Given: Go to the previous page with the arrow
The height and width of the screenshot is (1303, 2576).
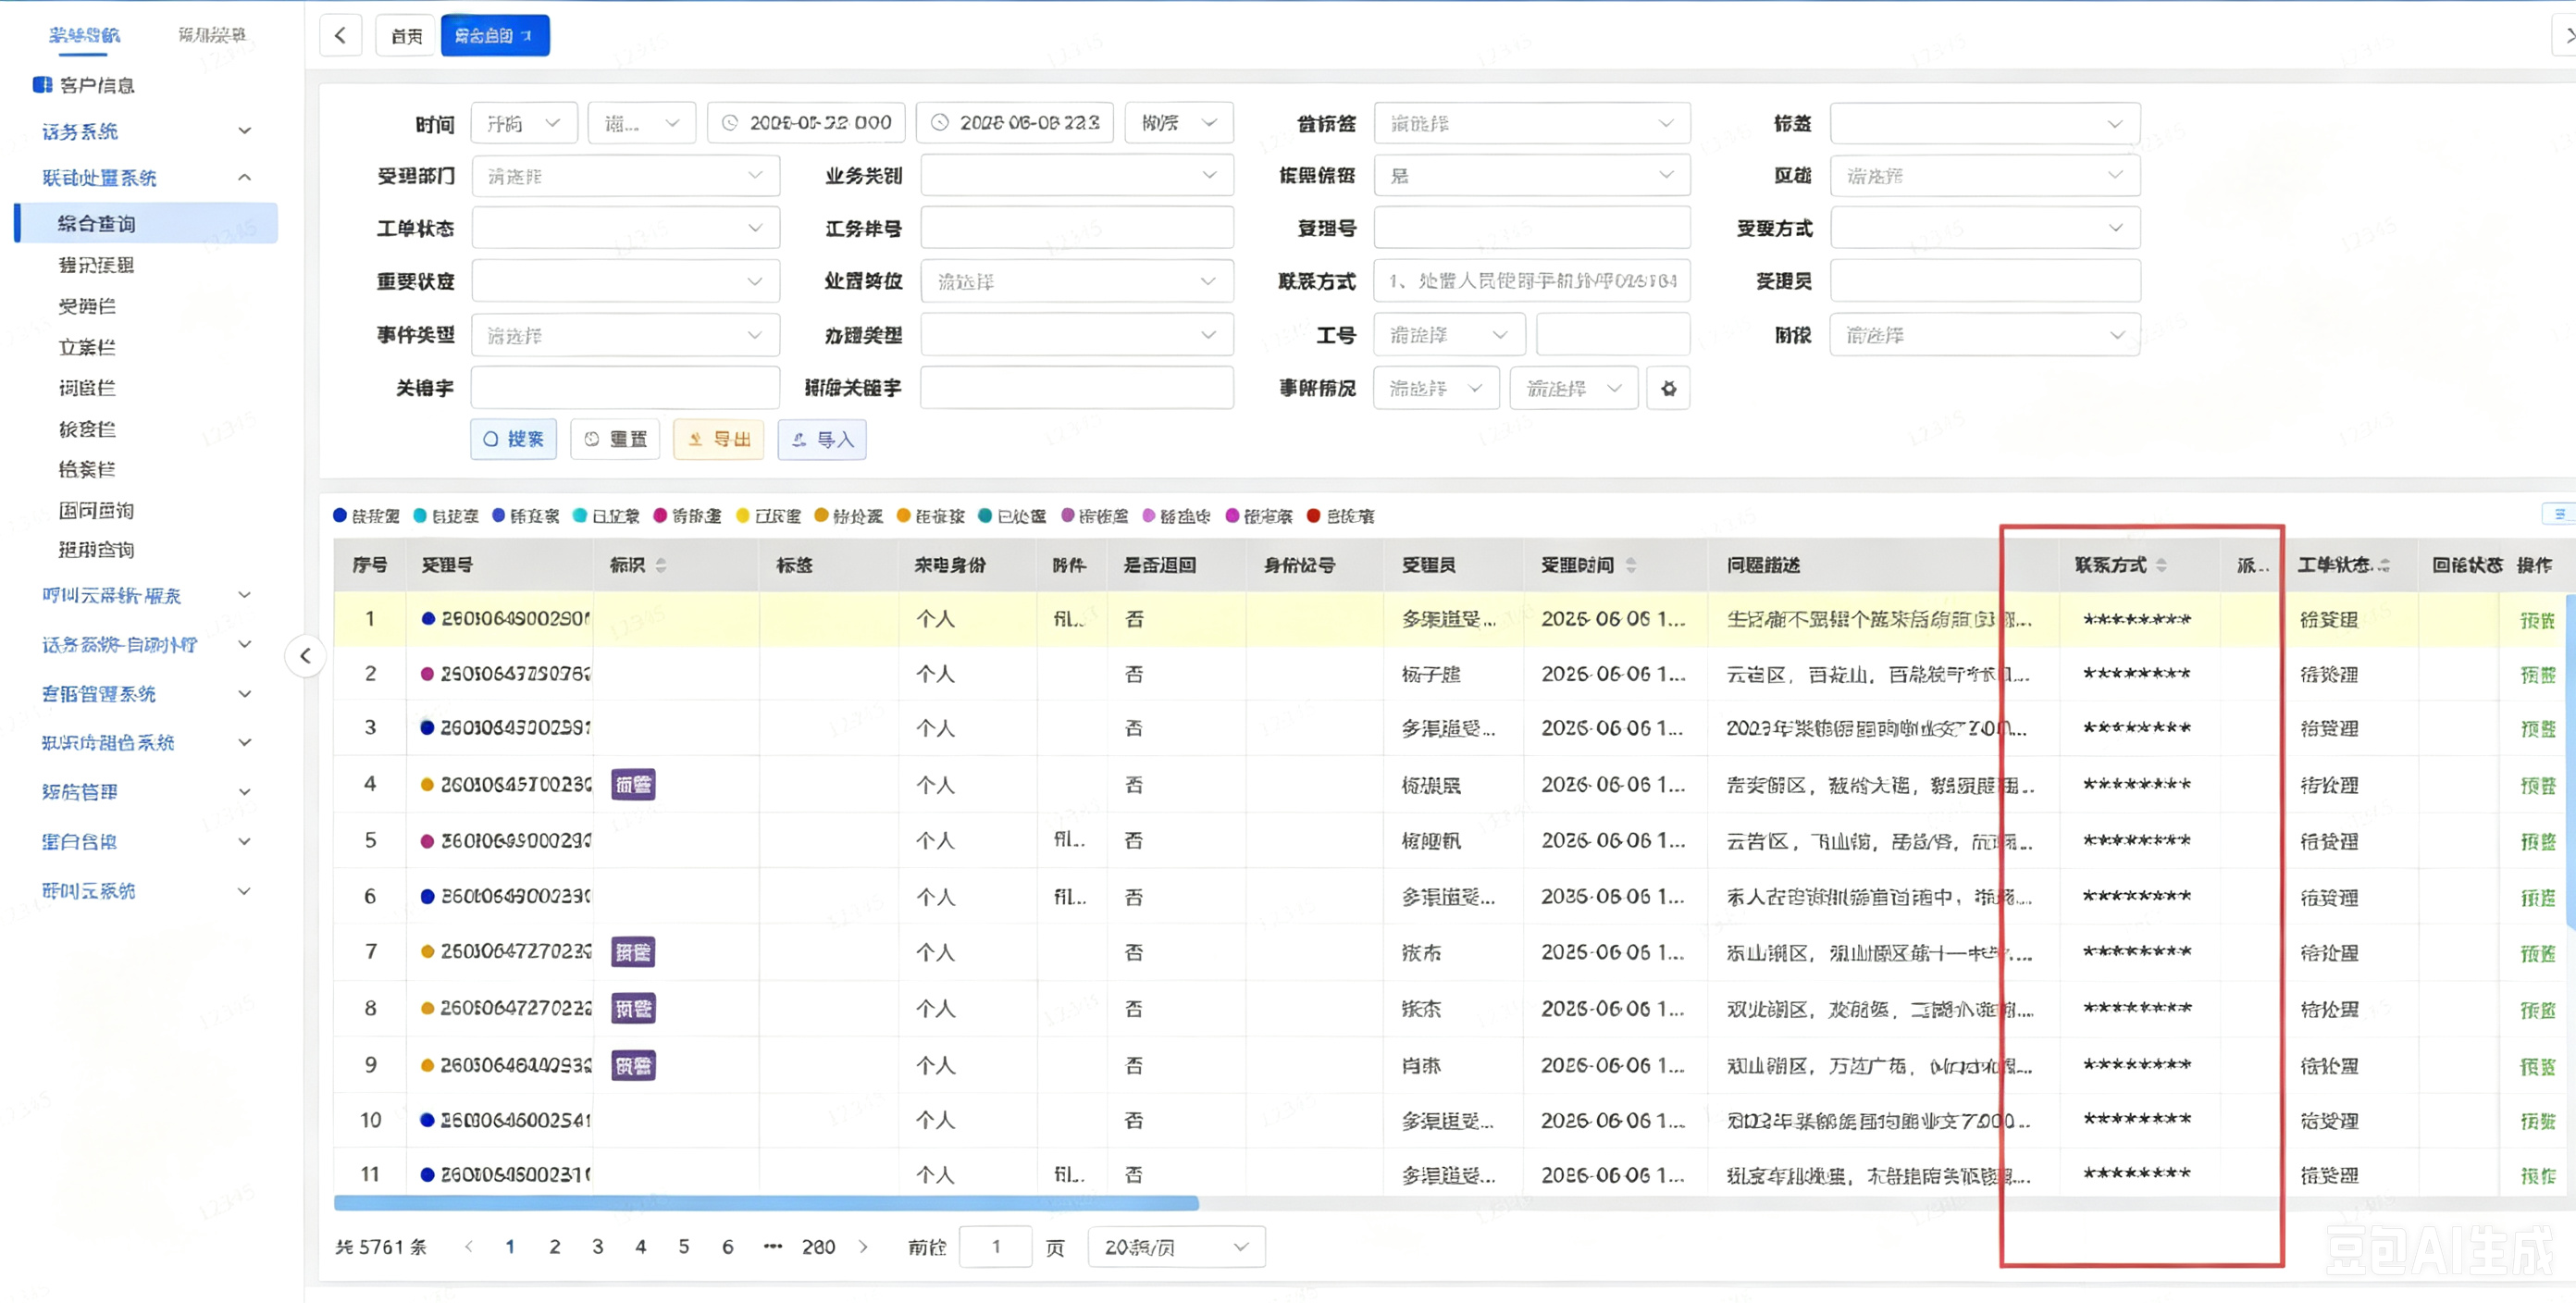Looking at the screenshot, I should (468, 1246).
